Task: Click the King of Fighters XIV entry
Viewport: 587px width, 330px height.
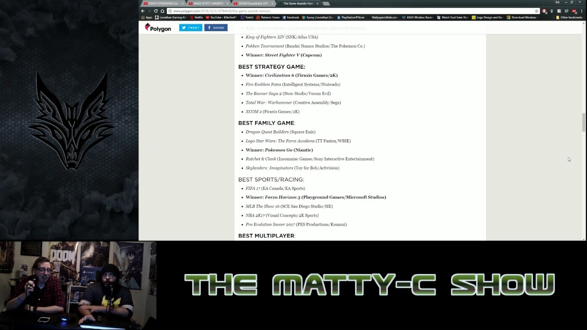Action: coord(282,37)
